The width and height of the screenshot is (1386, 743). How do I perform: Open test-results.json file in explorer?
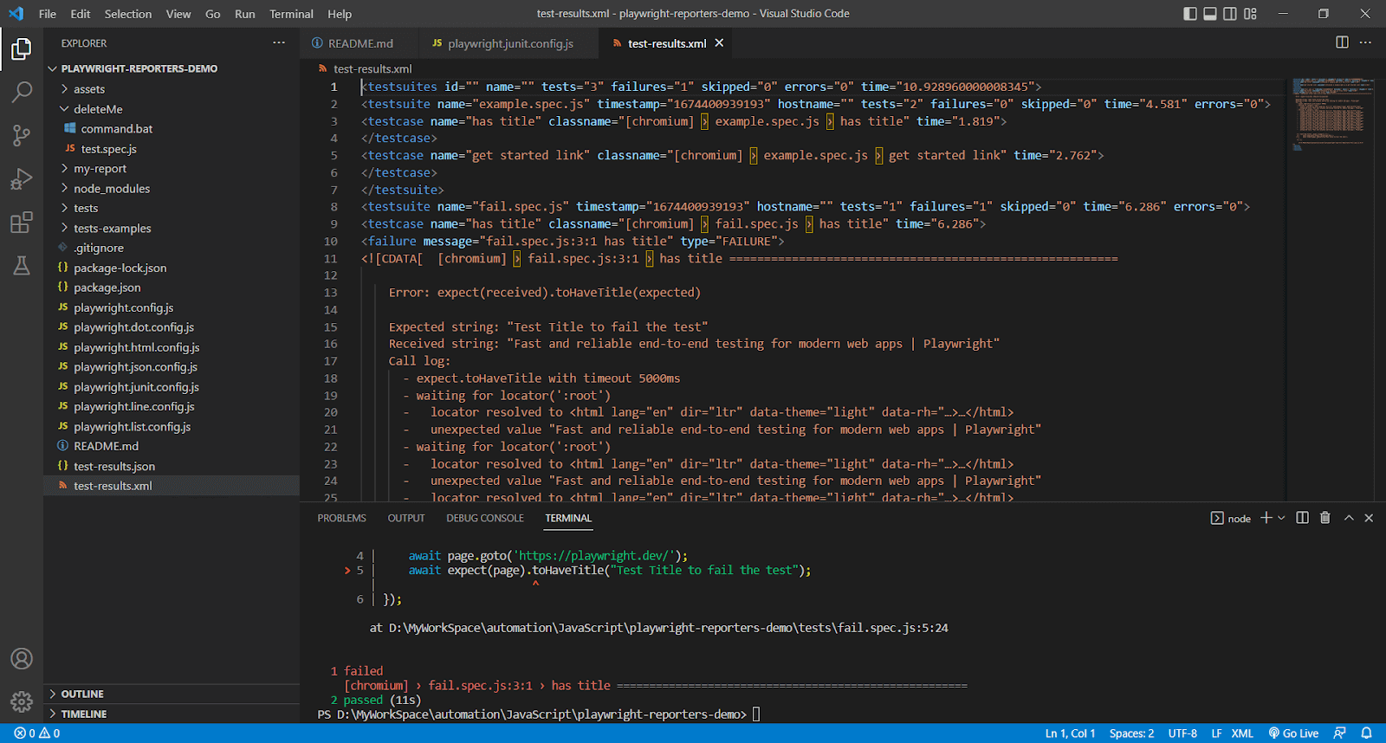[x=172, y=466]
